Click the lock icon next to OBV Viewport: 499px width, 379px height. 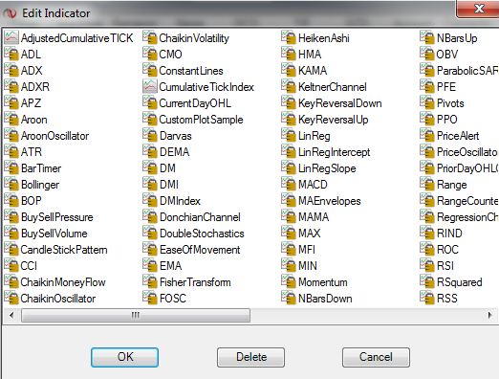pos(427,54)
